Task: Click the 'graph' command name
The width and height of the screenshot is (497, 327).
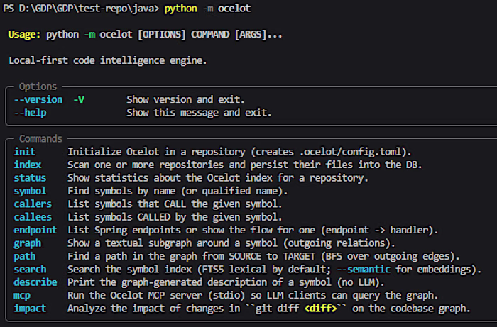Action: pyautogui.click(x=27, y=243)
